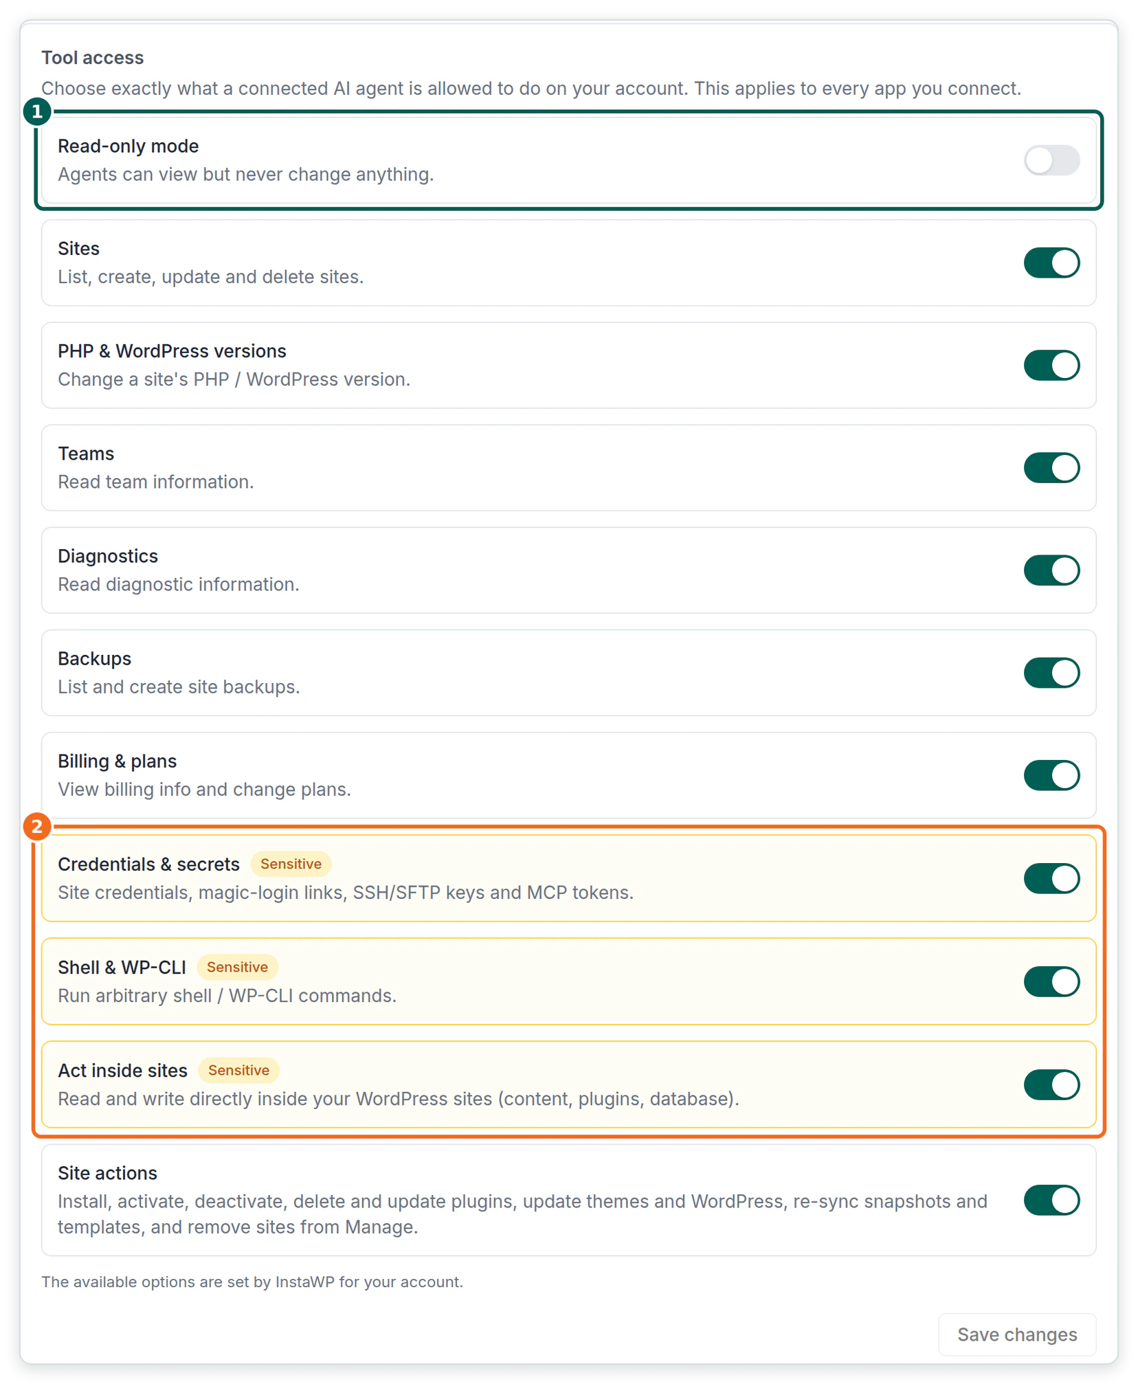Click the Tool access heading

[x=92, y=58]
